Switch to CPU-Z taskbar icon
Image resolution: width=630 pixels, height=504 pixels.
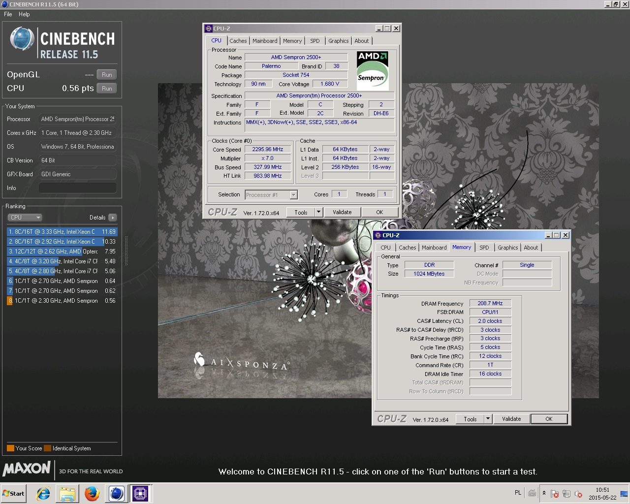pyautogui.click(x=140, y=494)
